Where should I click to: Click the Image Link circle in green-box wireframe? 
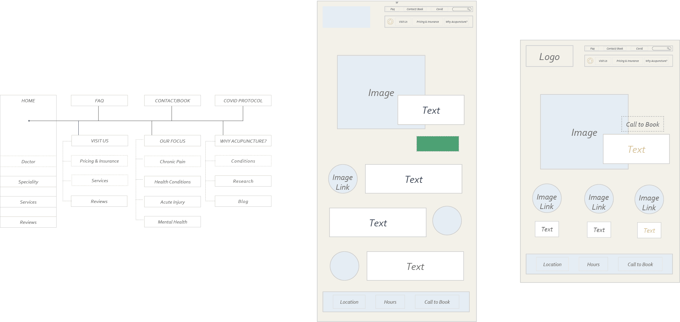coord(343,179)
